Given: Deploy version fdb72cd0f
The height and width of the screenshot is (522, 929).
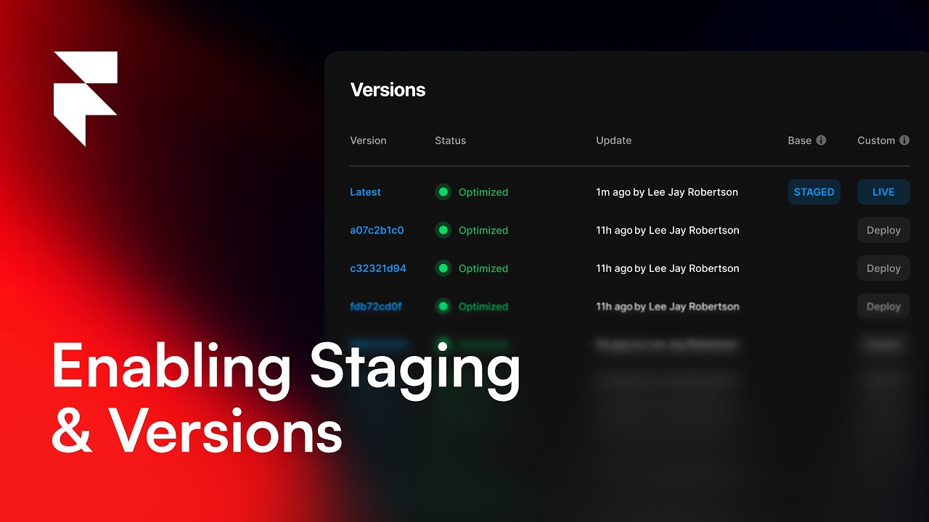Looking at the screenshot, I should click(x=883, y=307).
